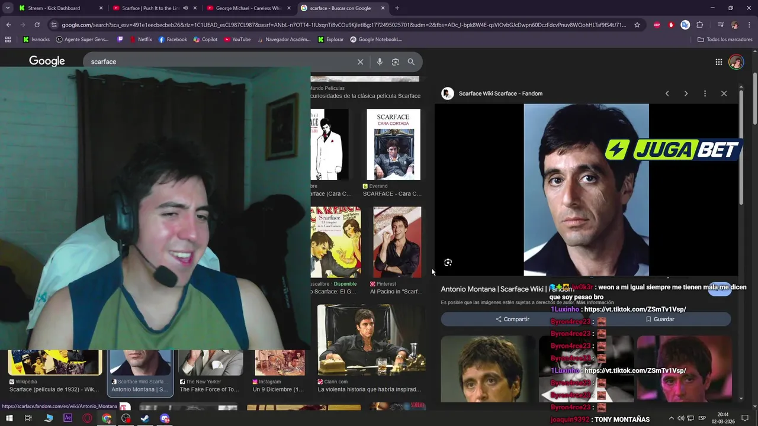
Task: Open the Explorar bookmark
Action: coord(330,40)
